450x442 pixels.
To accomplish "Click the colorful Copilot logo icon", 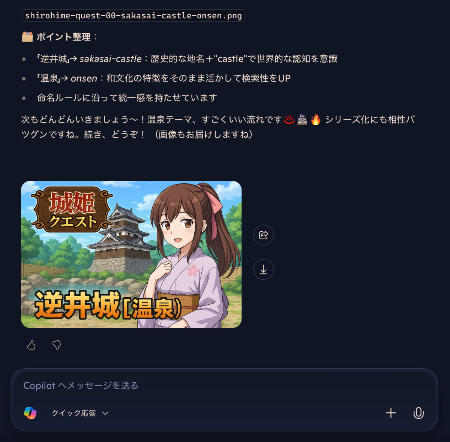I will [30, 413].
